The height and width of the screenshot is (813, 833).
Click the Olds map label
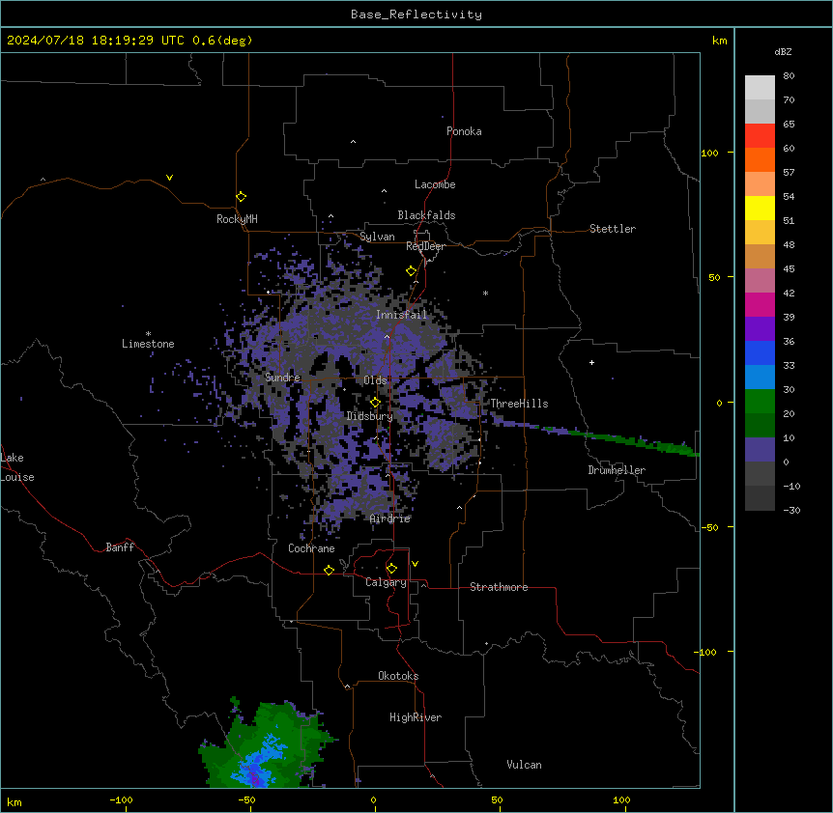tap(375, 380)
